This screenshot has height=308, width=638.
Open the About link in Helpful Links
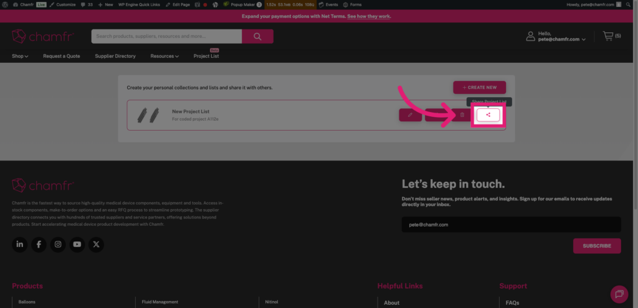(391, 303)
